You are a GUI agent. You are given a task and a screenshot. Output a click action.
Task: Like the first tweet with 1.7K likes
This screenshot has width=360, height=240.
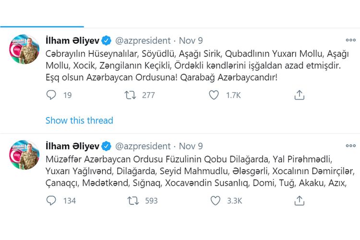214,95
